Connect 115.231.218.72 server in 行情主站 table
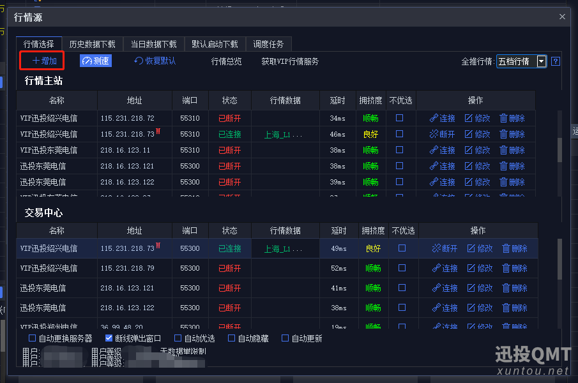This screenshot has width=578, height=383. [x=443, y=118]
